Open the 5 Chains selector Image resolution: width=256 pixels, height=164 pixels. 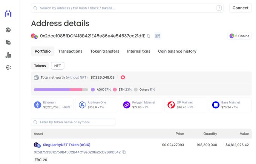click(239, 36)
